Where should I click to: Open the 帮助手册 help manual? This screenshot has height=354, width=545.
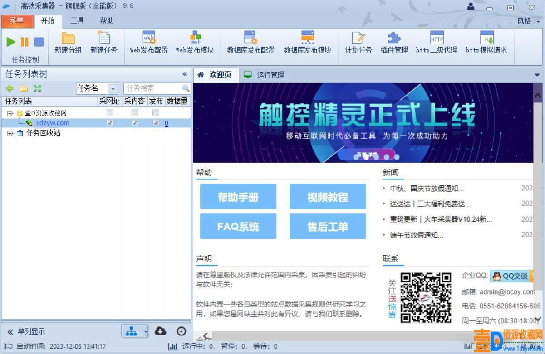click(x=238, y=196)
